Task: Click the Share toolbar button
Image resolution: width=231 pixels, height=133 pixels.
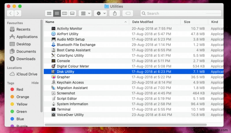Action: (x=115, y=13)
